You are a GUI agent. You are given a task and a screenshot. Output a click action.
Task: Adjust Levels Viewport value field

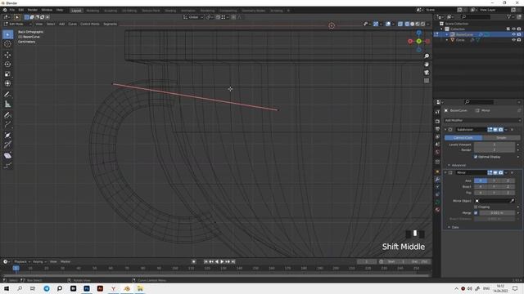(x=495, y=145)
